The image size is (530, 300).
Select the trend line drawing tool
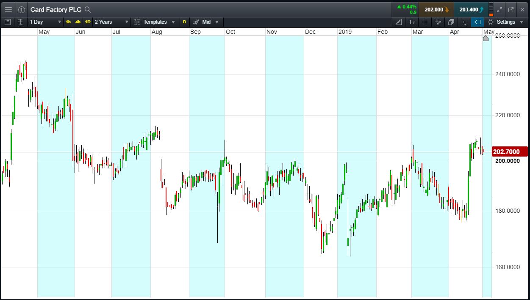(x=399, y=22)
